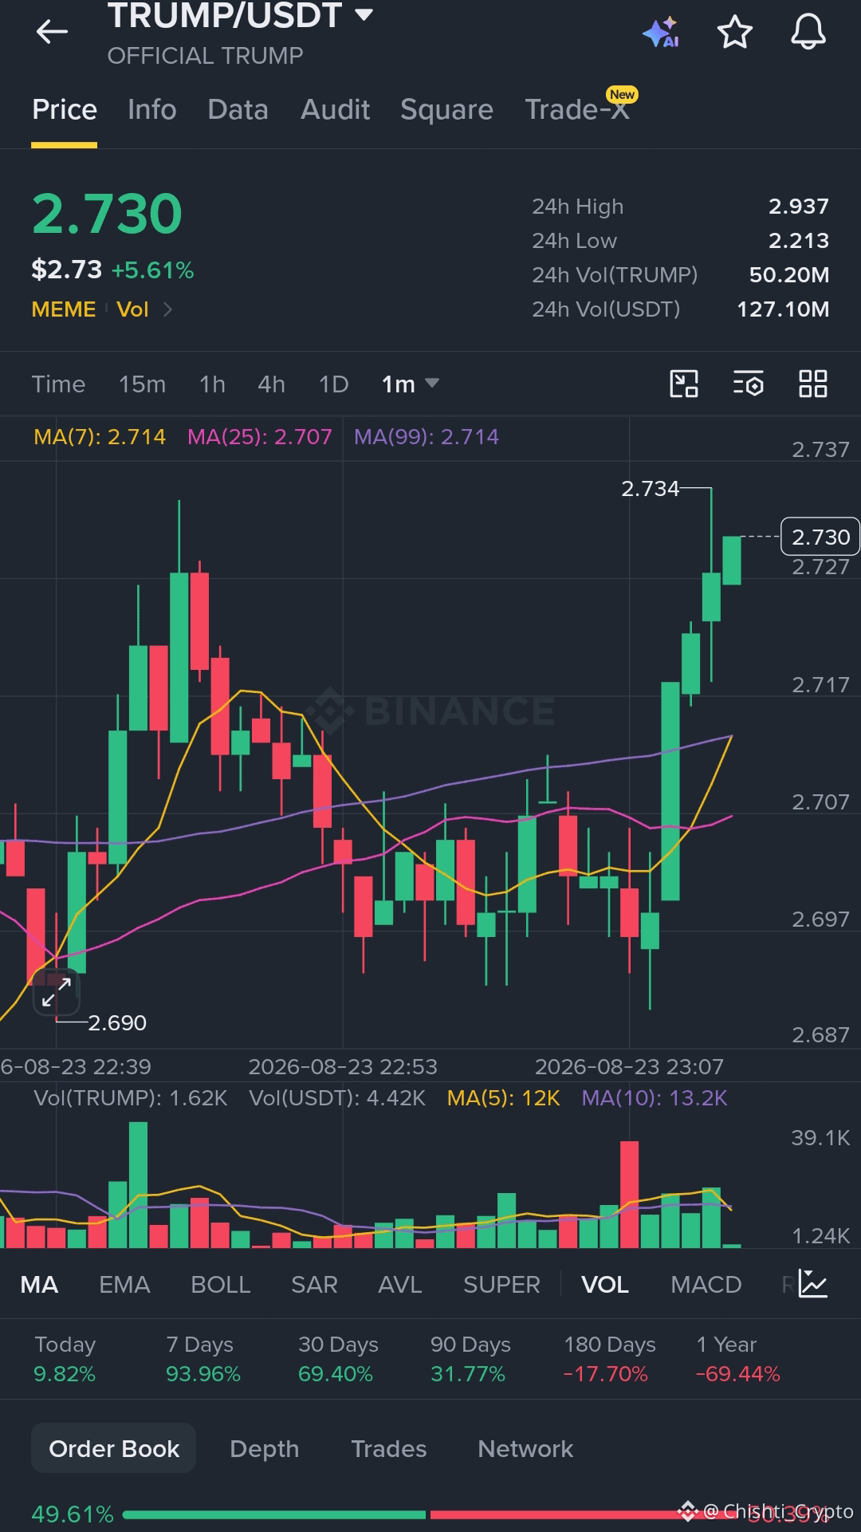This screenshot has height=1532, width=861.
Task: Click the Today 9.82% performance value
Action: pos(65,1374)
